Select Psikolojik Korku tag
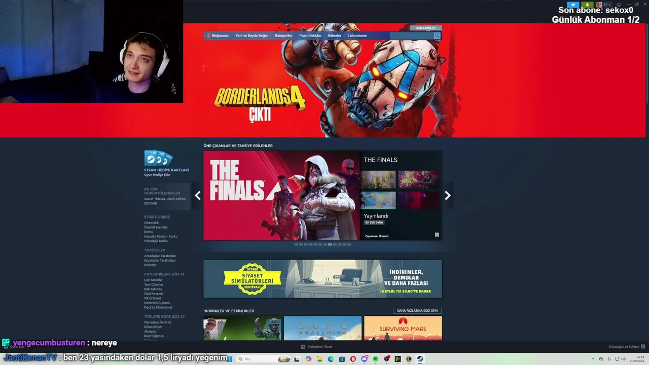 point(156,241)
